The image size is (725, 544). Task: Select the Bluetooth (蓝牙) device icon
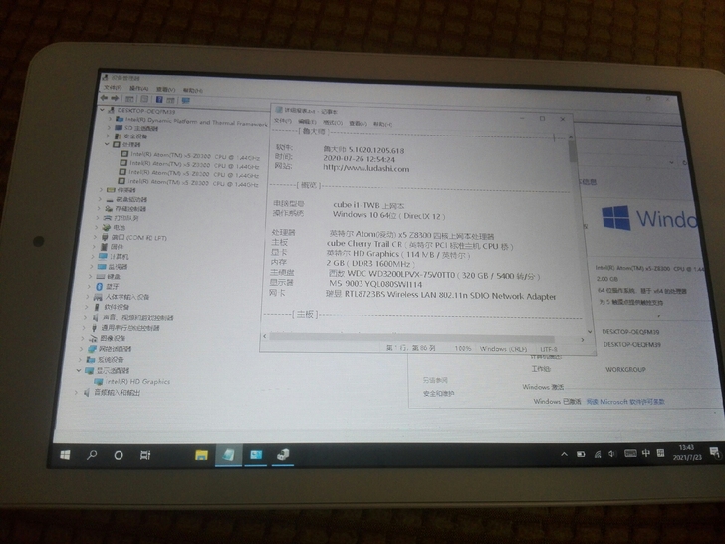(x=99, y=287)
